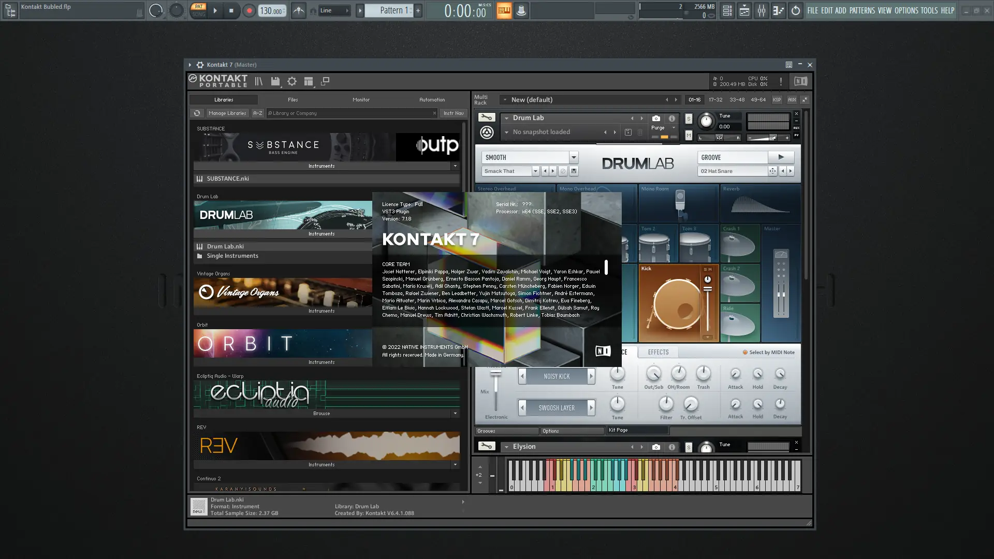Expand the SMOOTH kit preset dropdown
Screen dimensions: 994x559
574,157
